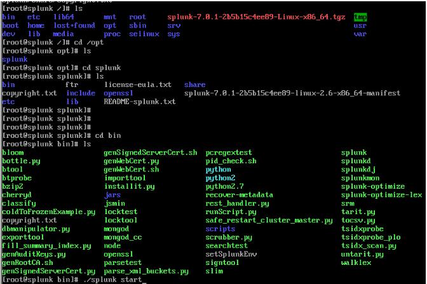Click the lib64 directory entry
Screen dimensions: 427x284
pyautogui.click(x=64, y=17)
